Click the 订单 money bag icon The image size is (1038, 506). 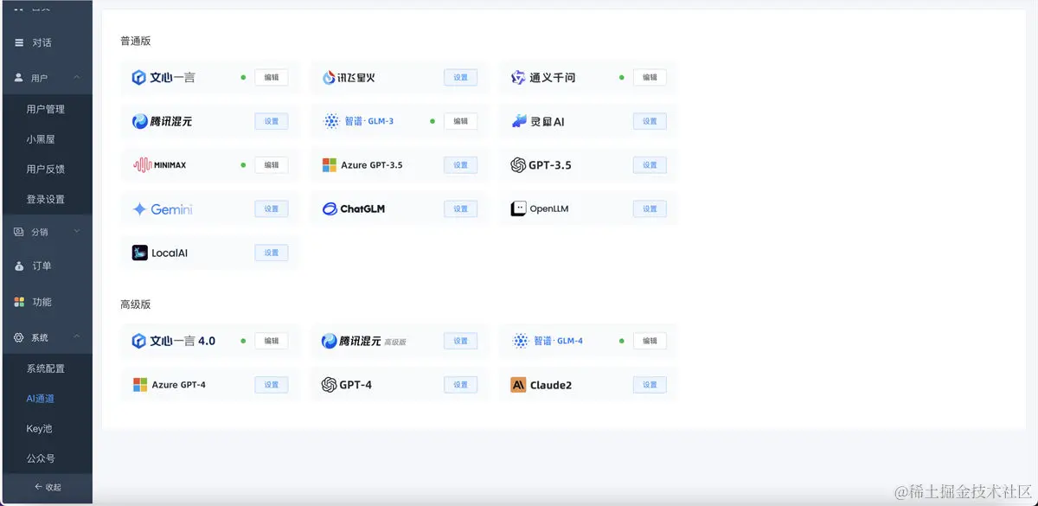(x=19, y=266)
